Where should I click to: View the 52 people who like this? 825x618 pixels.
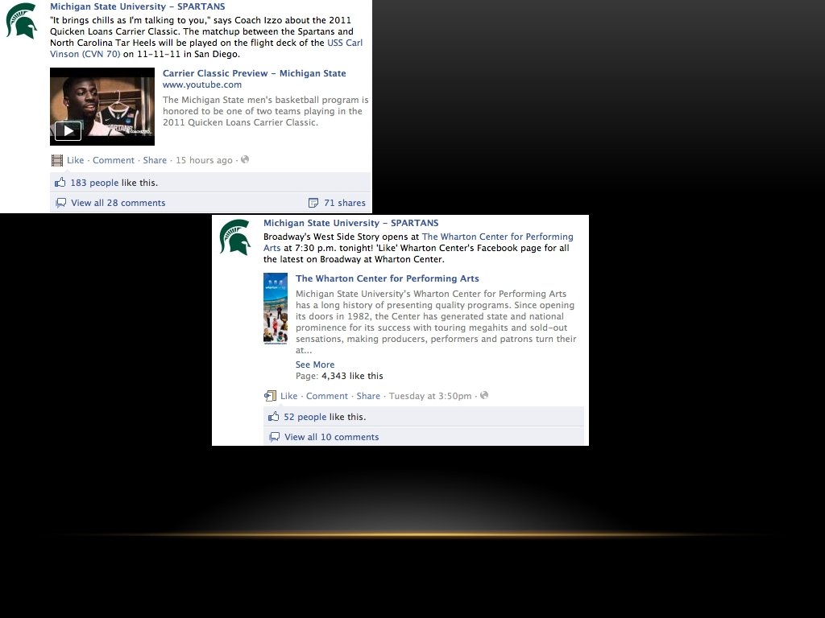tap(305, 417)
